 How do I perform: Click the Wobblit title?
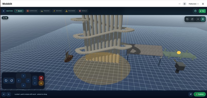[x=7, y=4]
